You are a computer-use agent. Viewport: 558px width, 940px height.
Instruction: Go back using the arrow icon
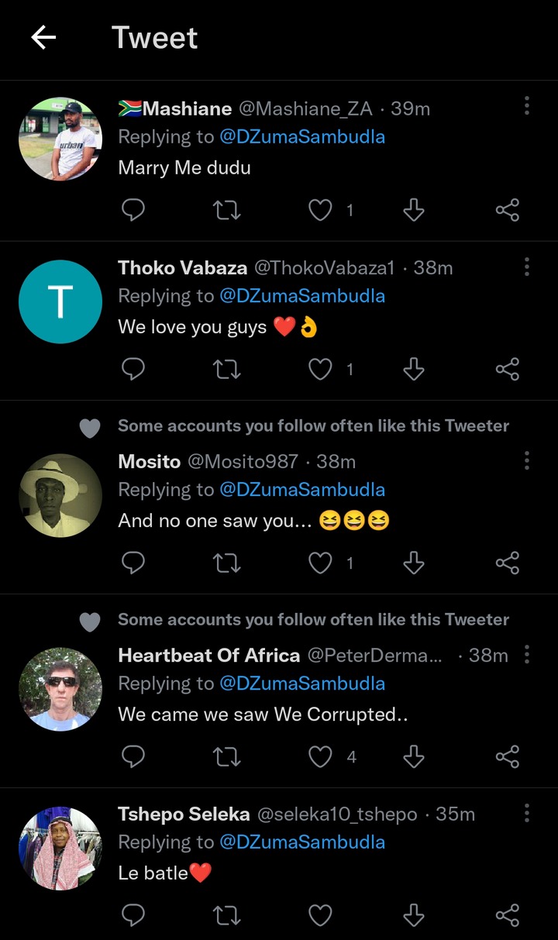43,37
